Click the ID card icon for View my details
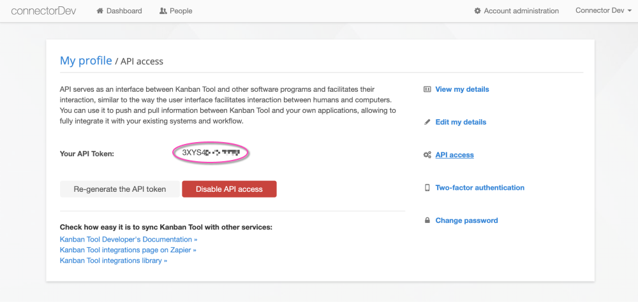638x302 pixels. [427, 89]
